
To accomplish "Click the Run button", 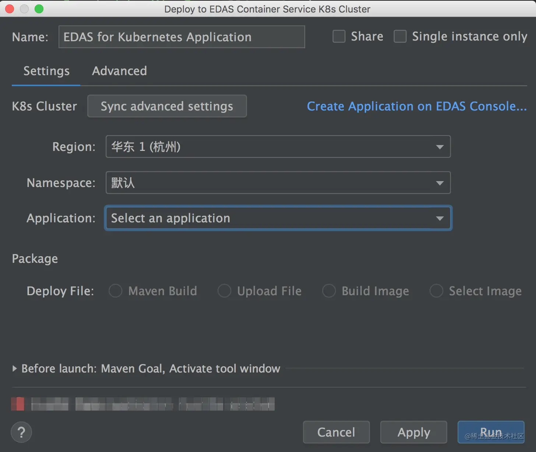I will tap(491, 432).
